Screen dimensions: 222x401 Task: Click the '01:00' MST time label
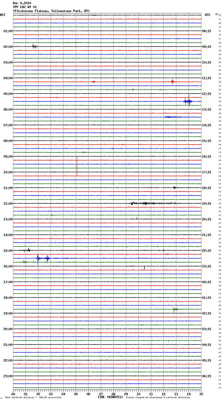[8, 31]
